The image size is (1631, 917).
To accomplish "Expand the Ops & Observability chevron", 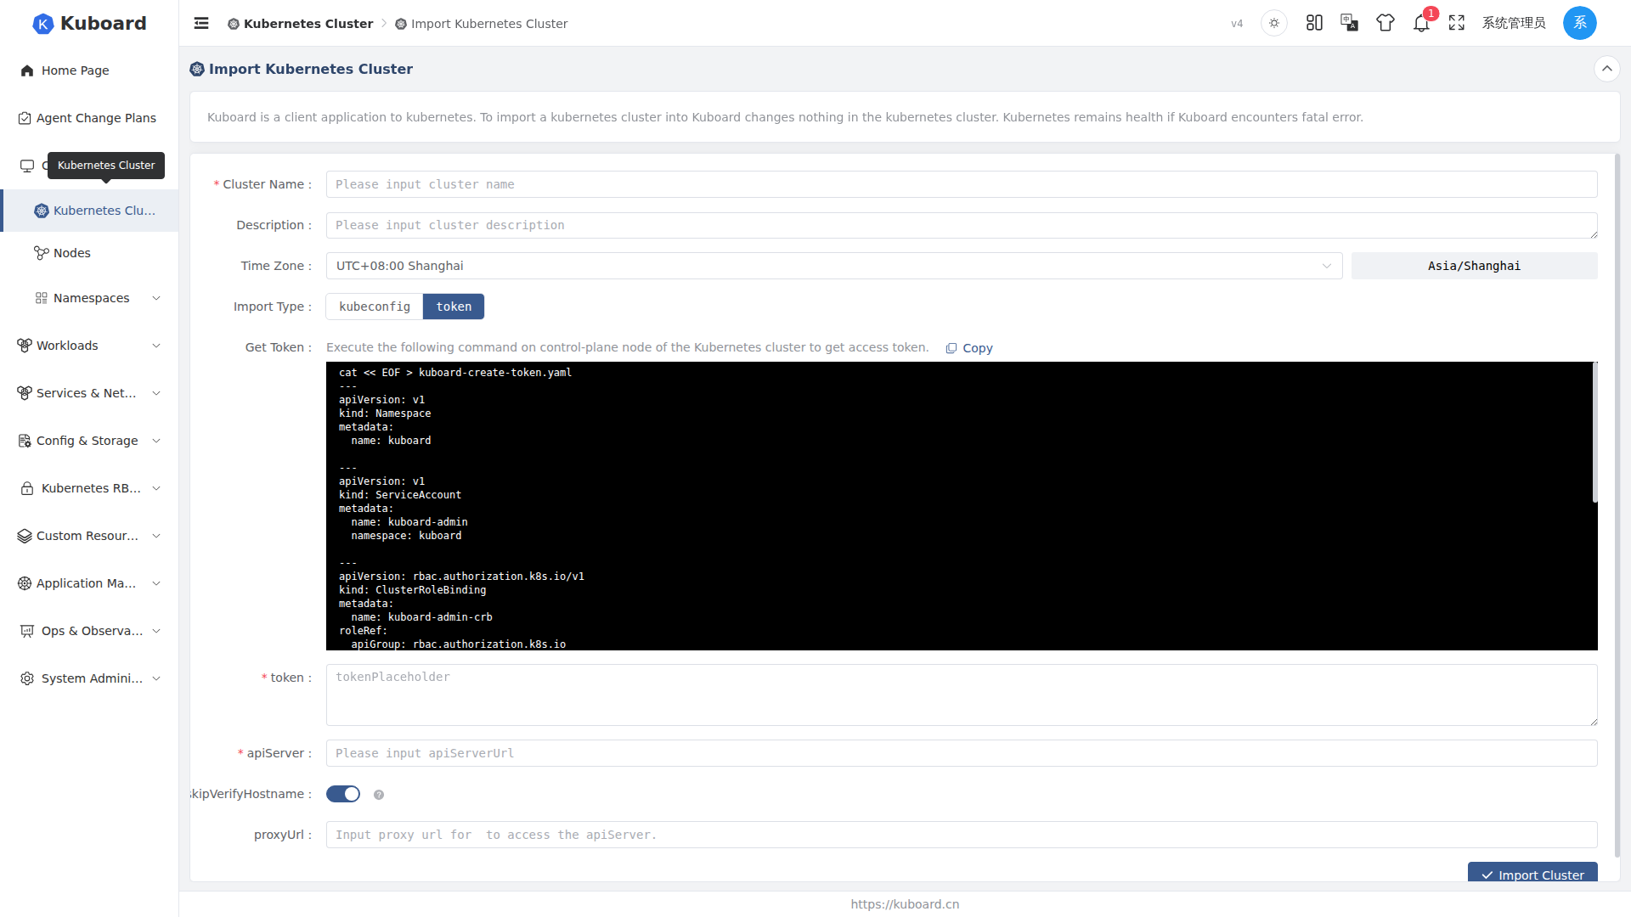I will coord(156,631).
